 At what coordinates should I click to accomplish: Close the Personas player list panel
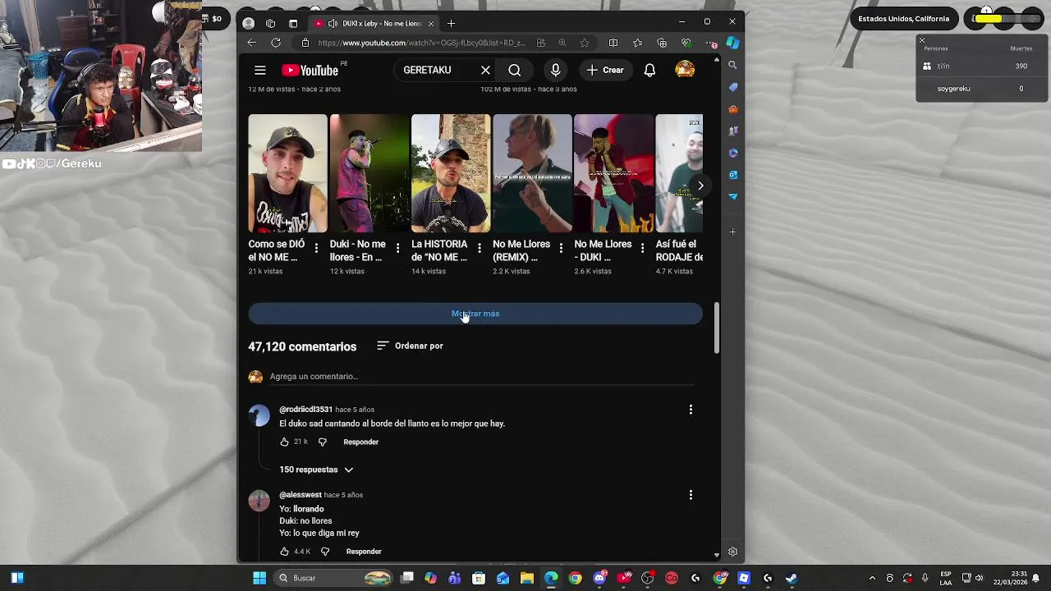[x=921, y=40]
